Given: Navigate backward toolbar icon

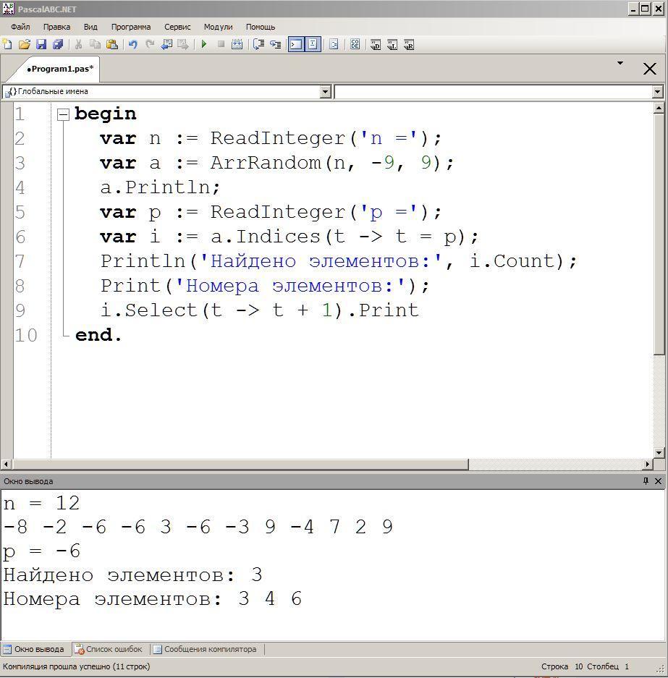Looking at the screenshot, I should 166,44.
